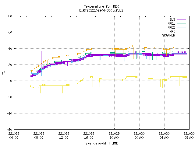Click the x-axis label 221030 04:00
195x146 pixels.
pyautogui.click(x=164, y=136)
